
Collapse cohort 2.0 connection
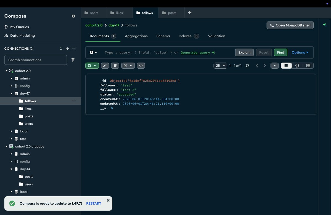click(x=7, y=71)
